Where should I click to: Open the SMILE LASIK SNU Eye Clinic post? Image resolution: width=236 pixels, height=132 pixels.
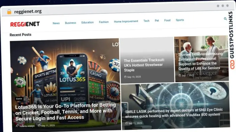(x=174, y=113)
